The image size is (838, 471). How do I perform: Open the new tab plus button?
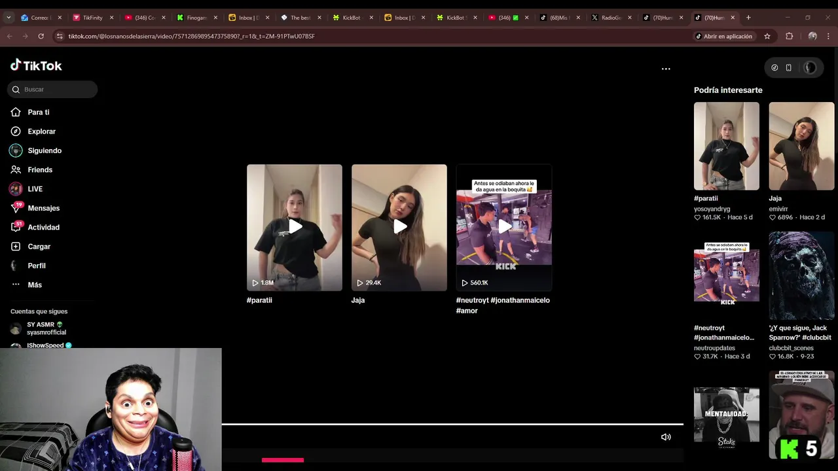point(748,18)
